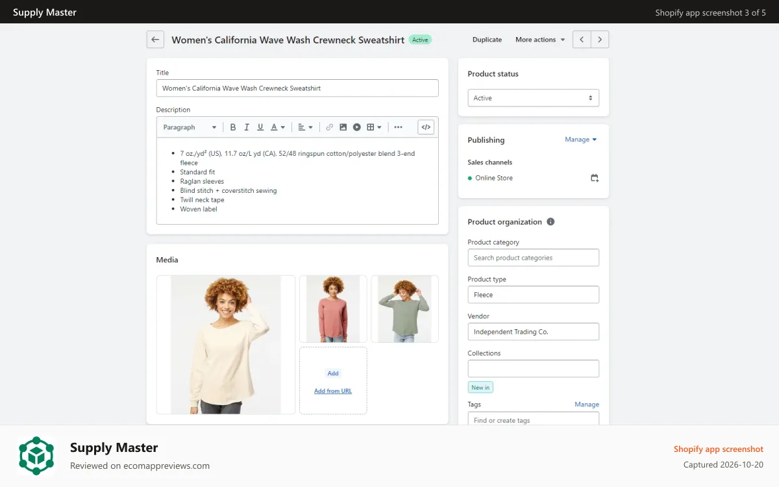The height and width of the screenshot is (487, 779).
Task: Click the Raglan sleeves bullet text
Action: pos(202,182)
